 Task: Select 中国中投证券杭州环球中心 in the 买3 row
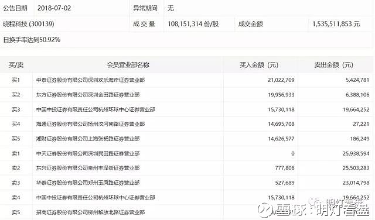tap(96, 109)
